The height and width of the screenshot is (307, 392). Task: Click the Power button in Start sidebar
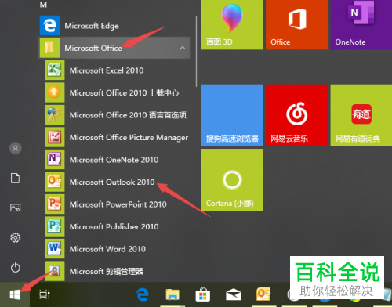tap(15, 267)
